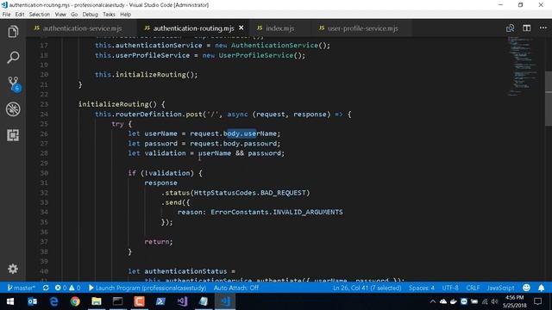Open the Manage gear menu
This screenshot has height=310, width=552.
[13, 269]
